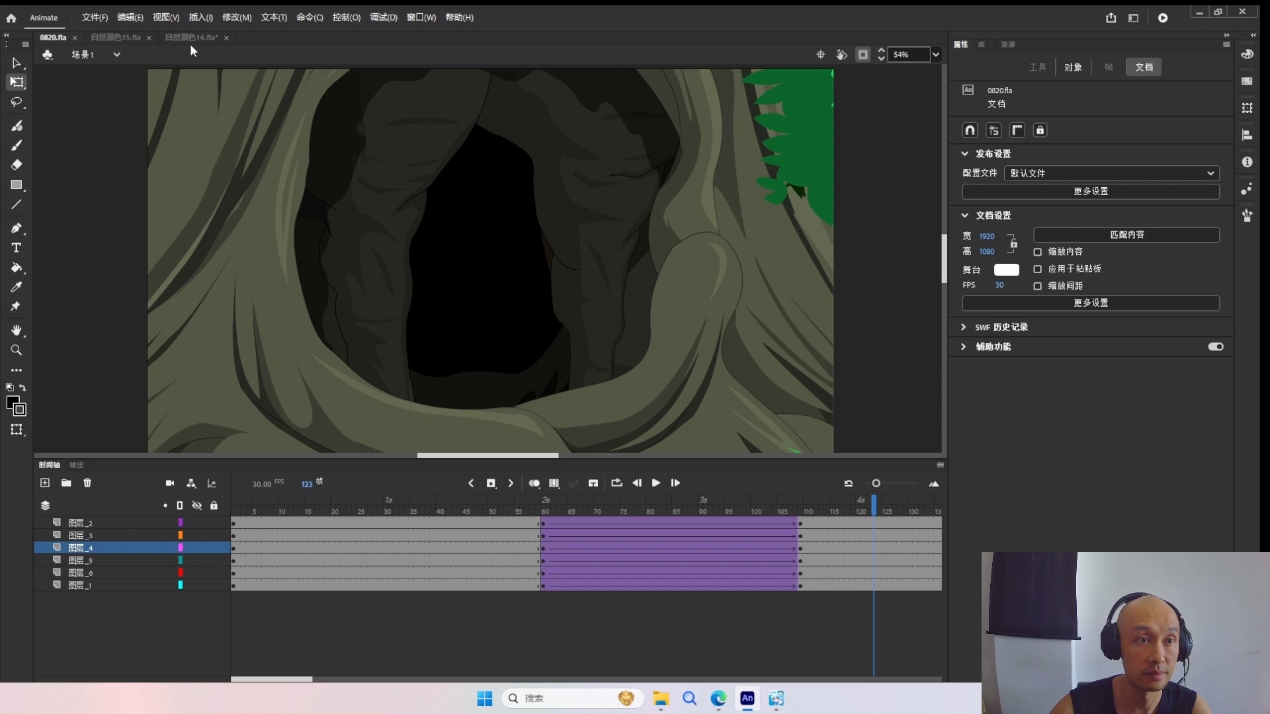This screenshot has height=714, width=1270.
Task: Enable the 应用于粘贴板 checkbox
Action: click(x=1037, y=269)
